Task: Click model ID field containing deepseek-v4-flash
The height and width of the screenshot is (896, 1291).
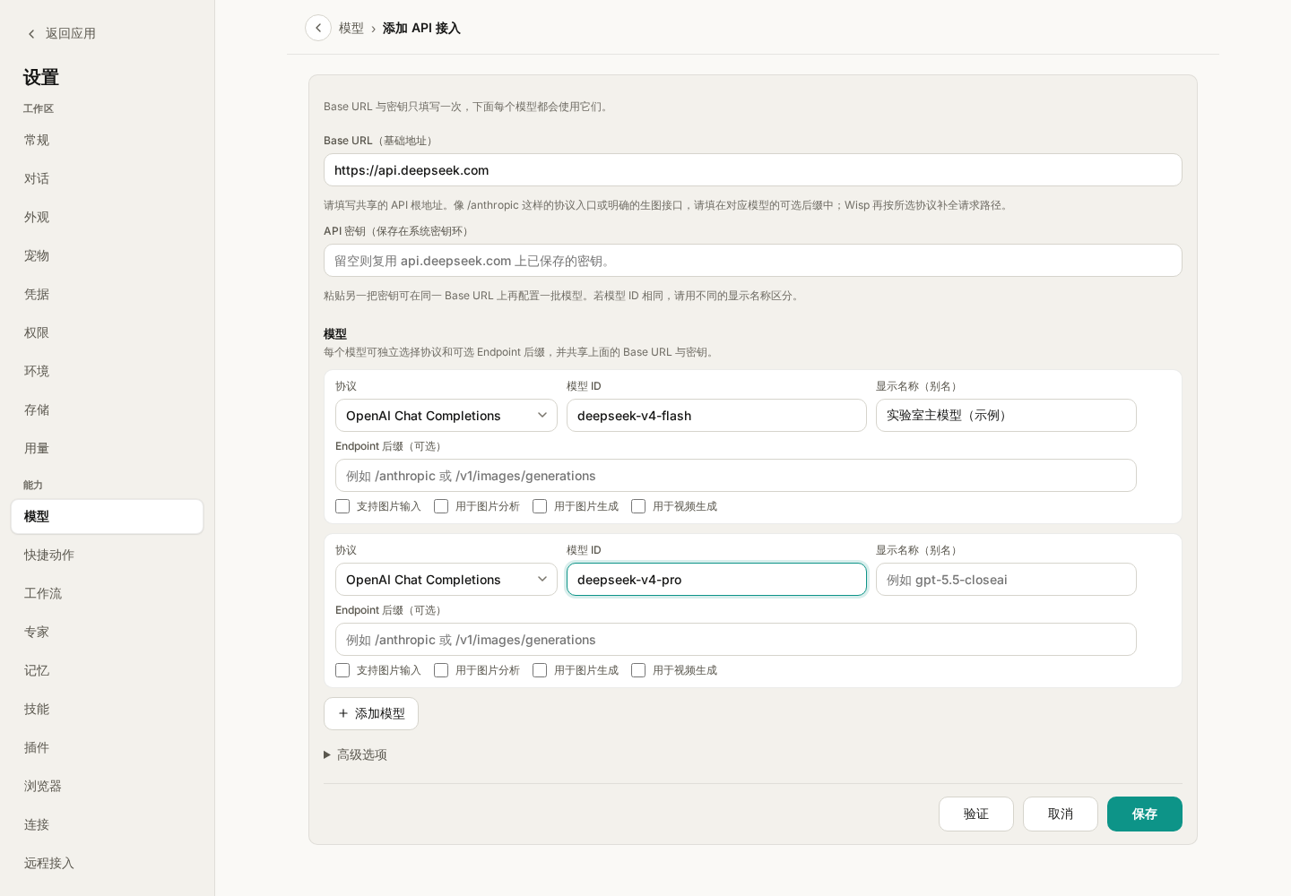Action: pos(716,416)
